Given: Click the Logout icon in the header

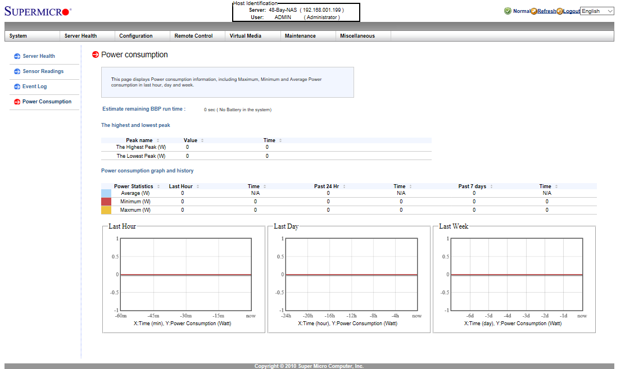Looking at the screenshot, I should coord(560,11).
